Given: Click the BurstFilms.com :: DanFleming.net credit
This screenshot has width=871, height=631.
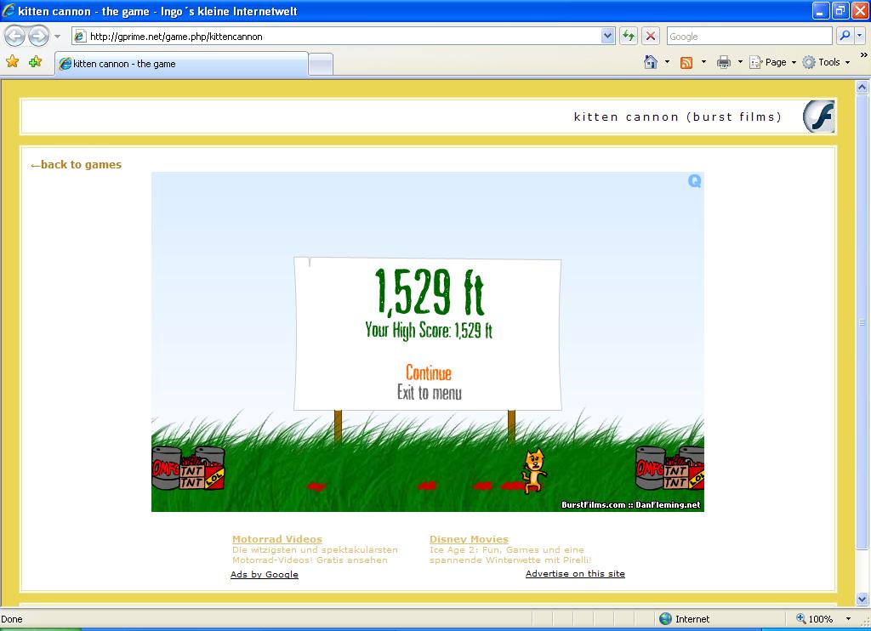Looking at the screenshot, I should tap(630, 505).
